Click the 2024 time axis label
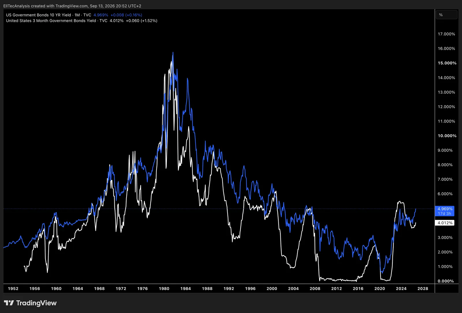The width and height of the screenshot is (462, 313). point(401,289)
